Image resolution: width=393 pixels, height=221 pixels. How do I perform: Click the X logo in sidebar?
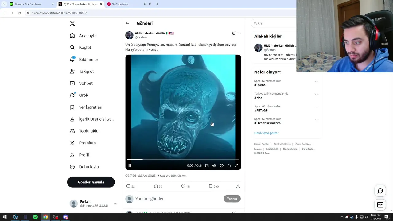click(x=72, y=24)
